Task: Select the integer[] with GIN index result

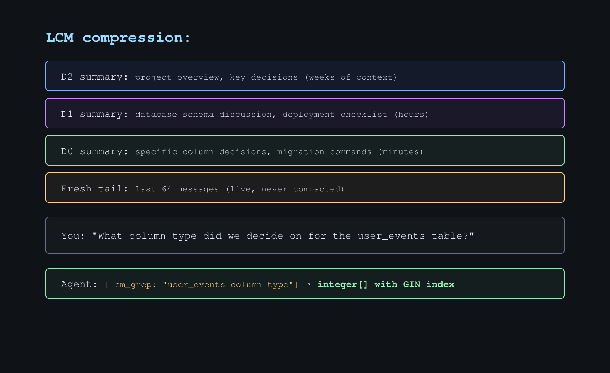Action: point(386,284)
